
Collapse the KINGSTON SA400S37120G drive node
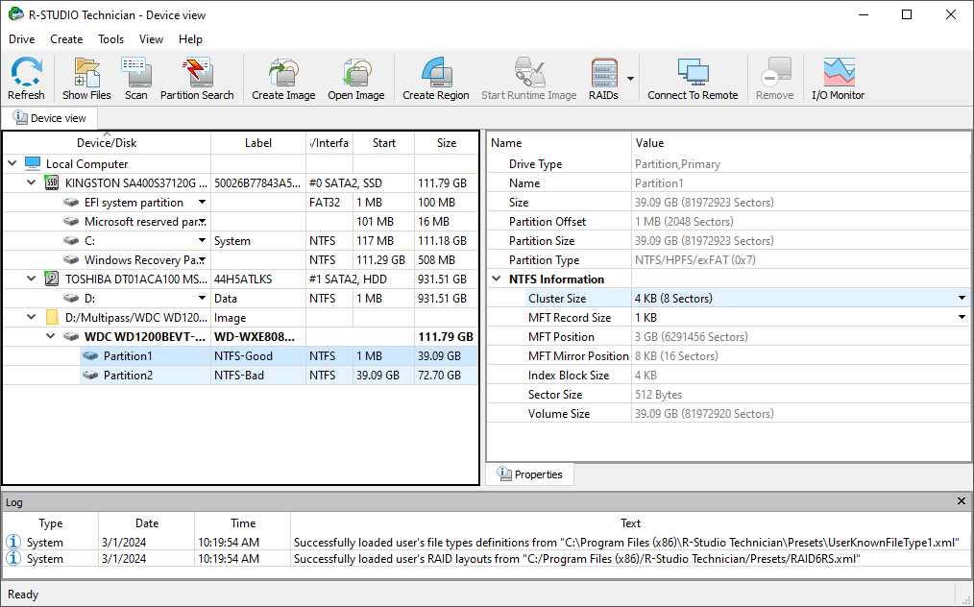[x=32, y=183]
